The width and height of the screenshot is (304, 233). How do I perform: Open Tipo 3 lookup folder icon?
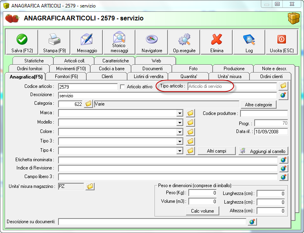click(x=190, y=141)
